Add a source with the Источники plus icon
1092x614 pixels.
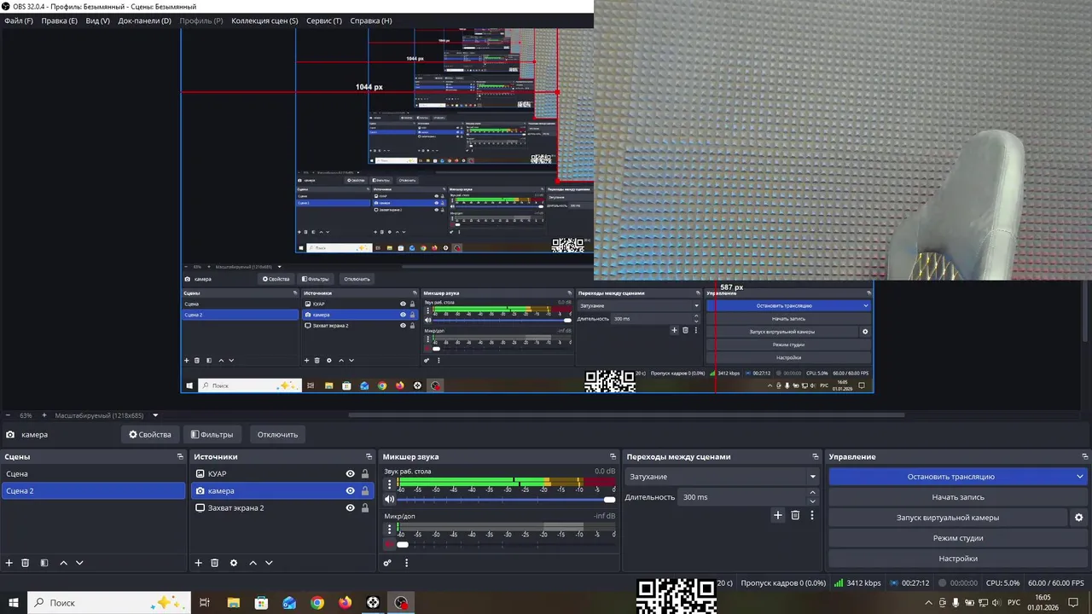click(x=198, y=563)
